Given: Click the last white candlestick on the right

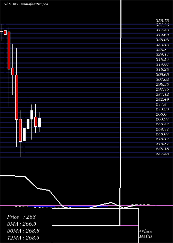Looking at the screenshot, I should point(39,123).
